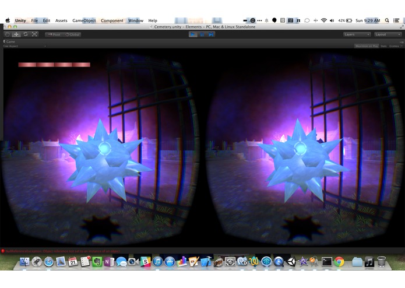Open Google Chrome from the Dock
Viewport: 405px width, 288px height.
click(x=339, y=262)
